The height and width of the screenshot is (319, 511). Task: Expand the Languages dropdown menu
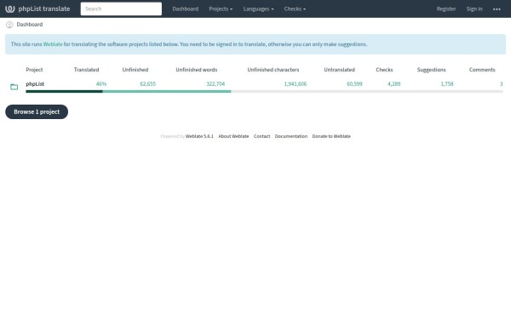(x=258, y=9)
